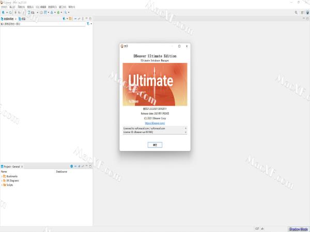Click the navigator filter text field
Screen dimensions: 310x232
pyautogui.click(x=43, y=24)
